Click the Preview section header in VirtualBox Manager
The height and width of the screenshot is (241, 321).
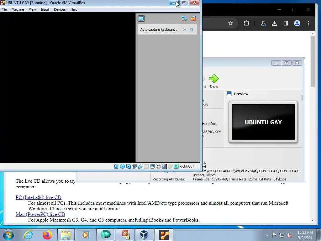coord(241,94)
